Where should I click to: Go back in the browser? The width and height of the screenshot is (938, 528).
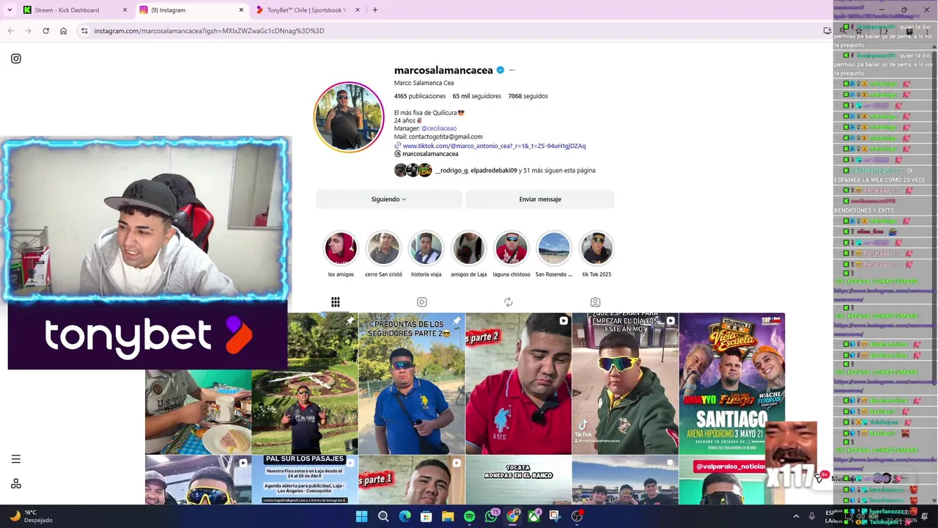[11, 31]
